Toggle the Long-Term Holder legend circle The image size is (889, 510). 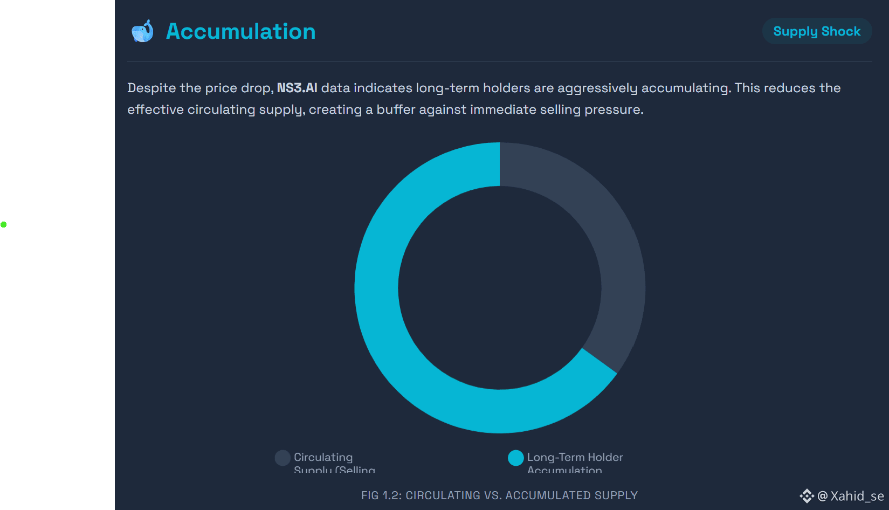516,458
